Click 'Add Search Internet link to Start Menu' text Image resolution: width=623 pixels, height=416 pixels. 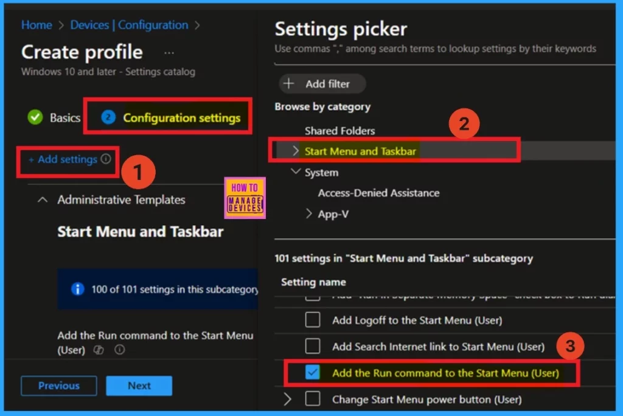coord(438,347)
